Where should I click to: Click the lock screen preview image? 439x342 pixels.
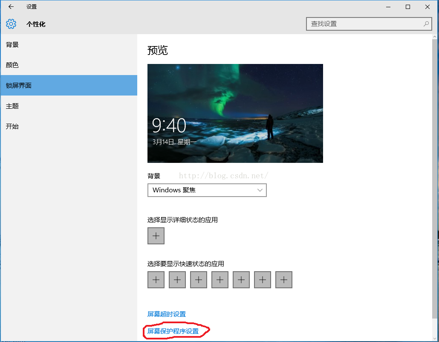tap(235, 113)
